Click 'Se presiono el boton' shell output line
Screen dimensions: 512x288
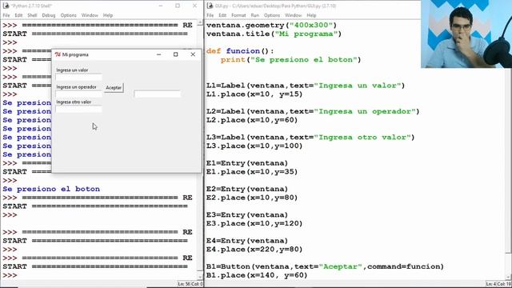coord(51,189)
